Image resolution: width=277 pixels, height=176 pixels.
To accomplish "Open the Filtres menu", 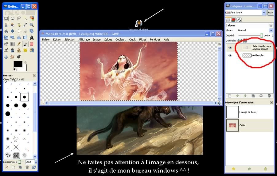I will pyautogui.click(x=143, y=40).
